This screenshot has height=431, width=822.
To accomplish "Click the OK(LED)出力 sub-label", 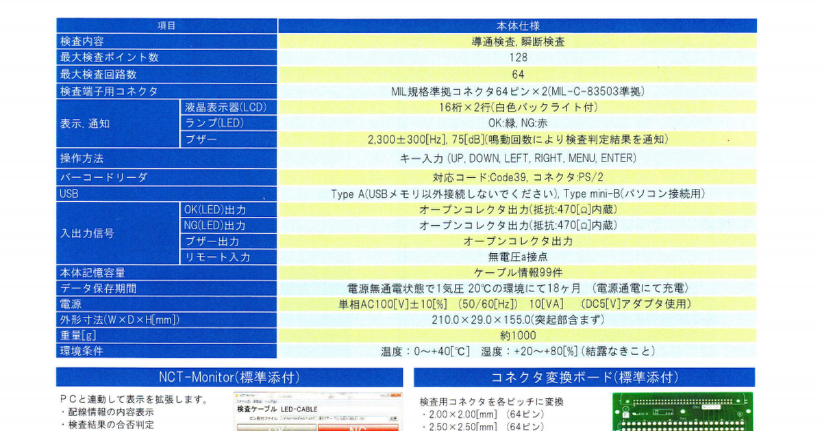I will click(x=215, y=209).
